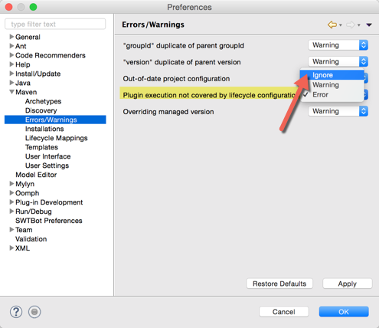
Task: Choose Error option in the popup
Action: click(332, 94)
